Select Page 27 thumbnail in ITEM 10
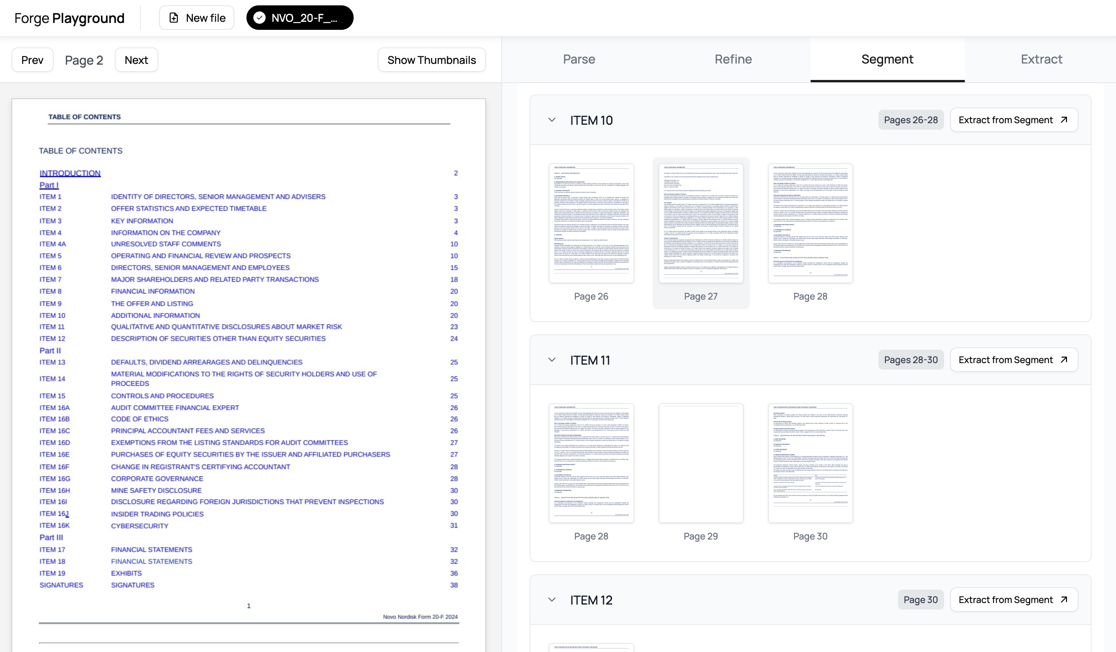 (701, 223)
